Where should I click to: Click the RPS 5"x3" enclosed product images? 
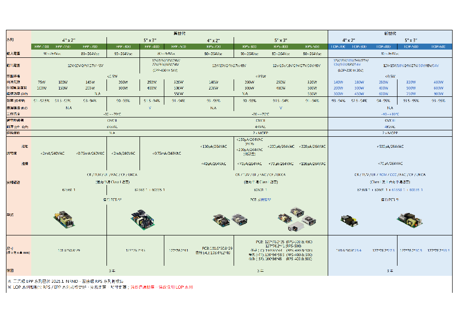297,218
